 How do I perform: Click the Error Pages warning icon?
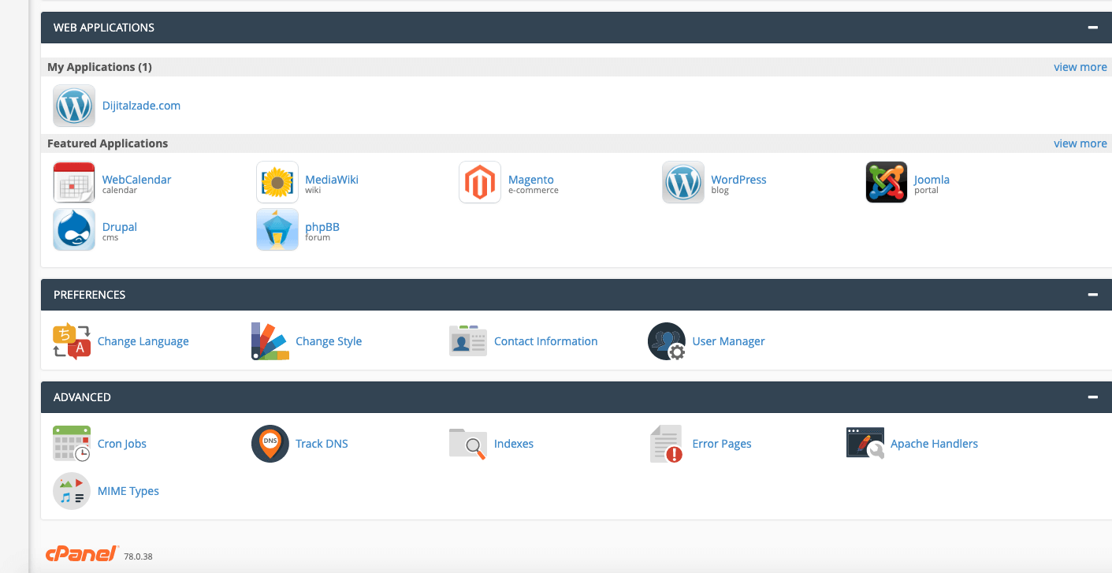667,444
